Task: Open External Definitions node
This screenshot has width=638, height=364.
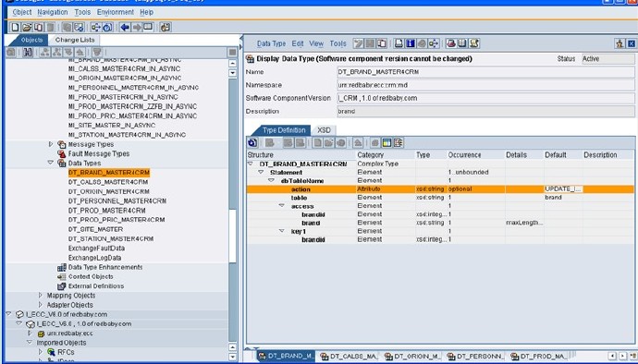Action: coord(96,285)
